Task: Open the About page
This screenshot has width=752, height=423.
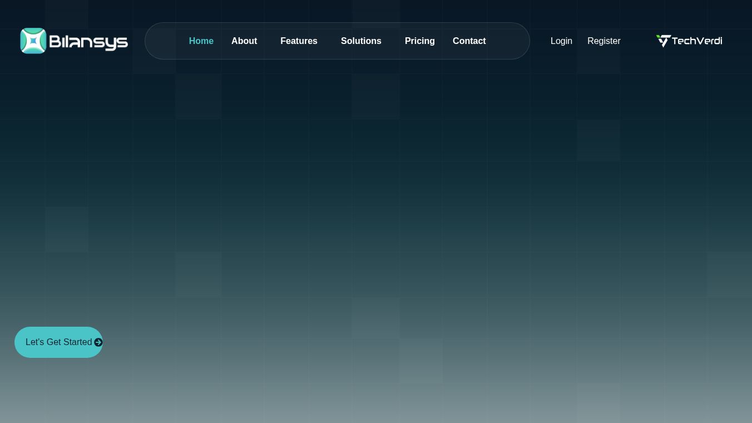Action: [x=244, y=41]
